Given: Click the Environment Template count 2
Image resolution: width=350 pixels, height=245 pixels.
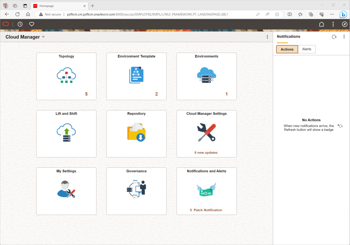Looking at the screenshot, I should pyautogui.click(x=157, y=94).
